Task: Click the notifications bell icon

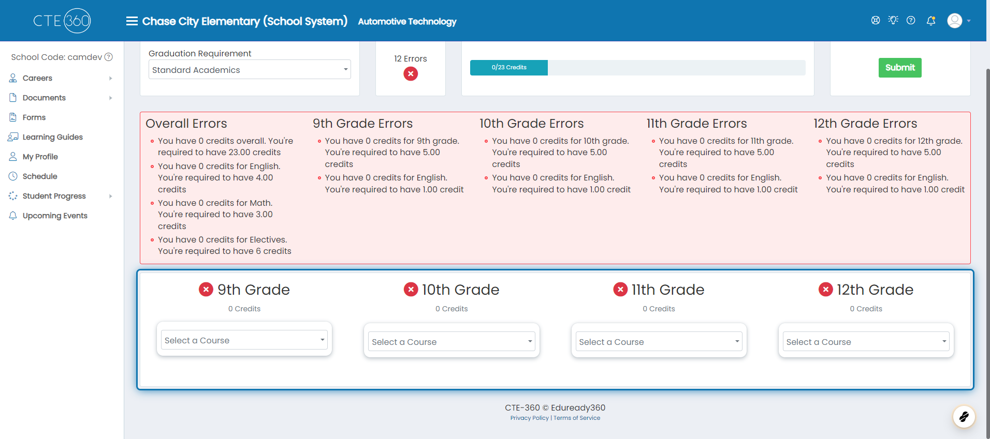Action: tap(931, 21)
